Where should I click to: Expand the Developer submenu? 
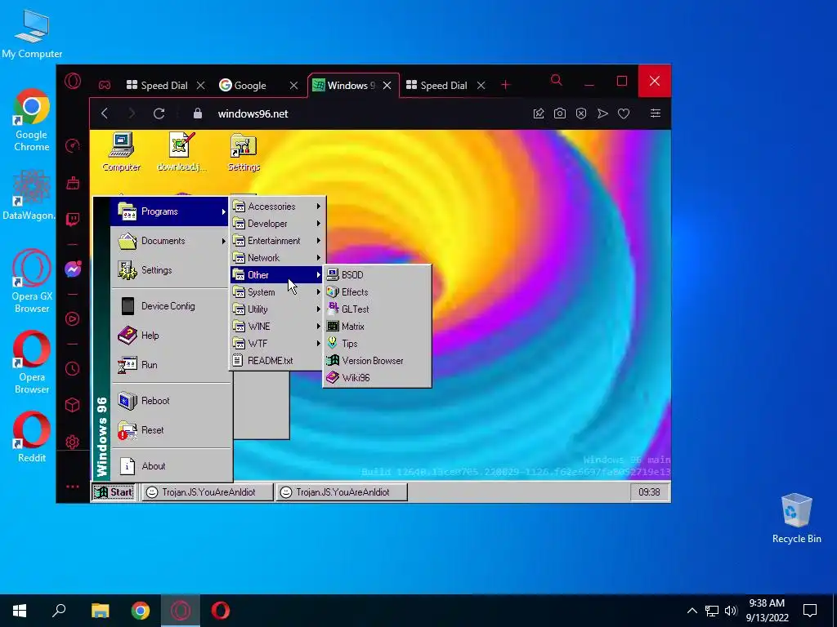278,224
